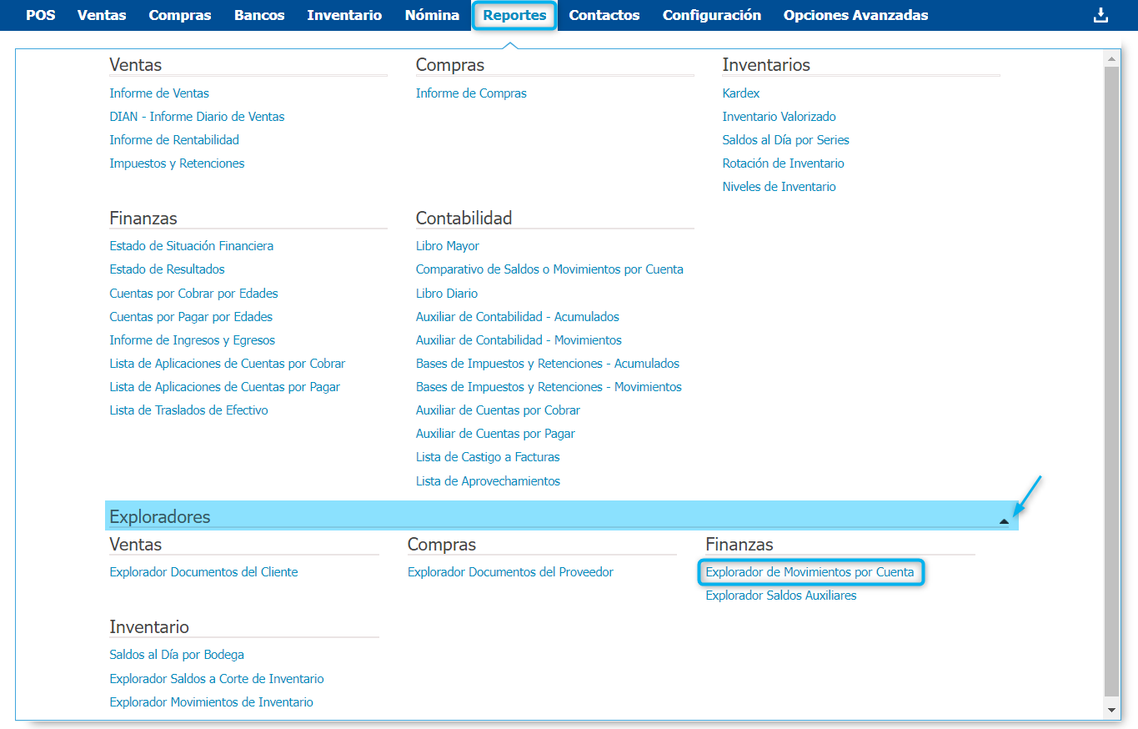Viewport: 1138px width, 729px height.
Task: Open the Libro Mayor report
Action: 448,246
